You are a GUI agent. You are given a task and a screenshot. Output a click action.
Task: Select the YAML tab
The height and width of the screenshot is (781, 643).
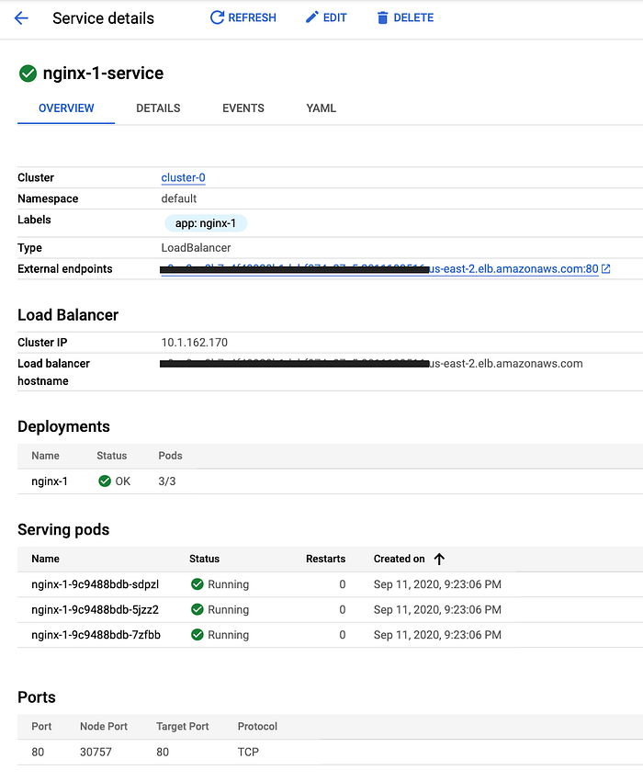pyautogui.click(x=321, y=108)
